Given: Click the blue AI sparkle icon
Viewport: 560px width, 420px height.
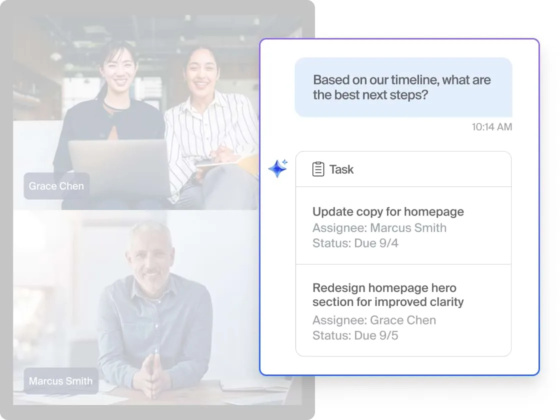Looking at the screenshot, I should [x=277, y=168].
